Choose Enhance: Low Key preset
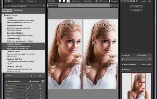This screenshot has height=99, width=157. 24,69
